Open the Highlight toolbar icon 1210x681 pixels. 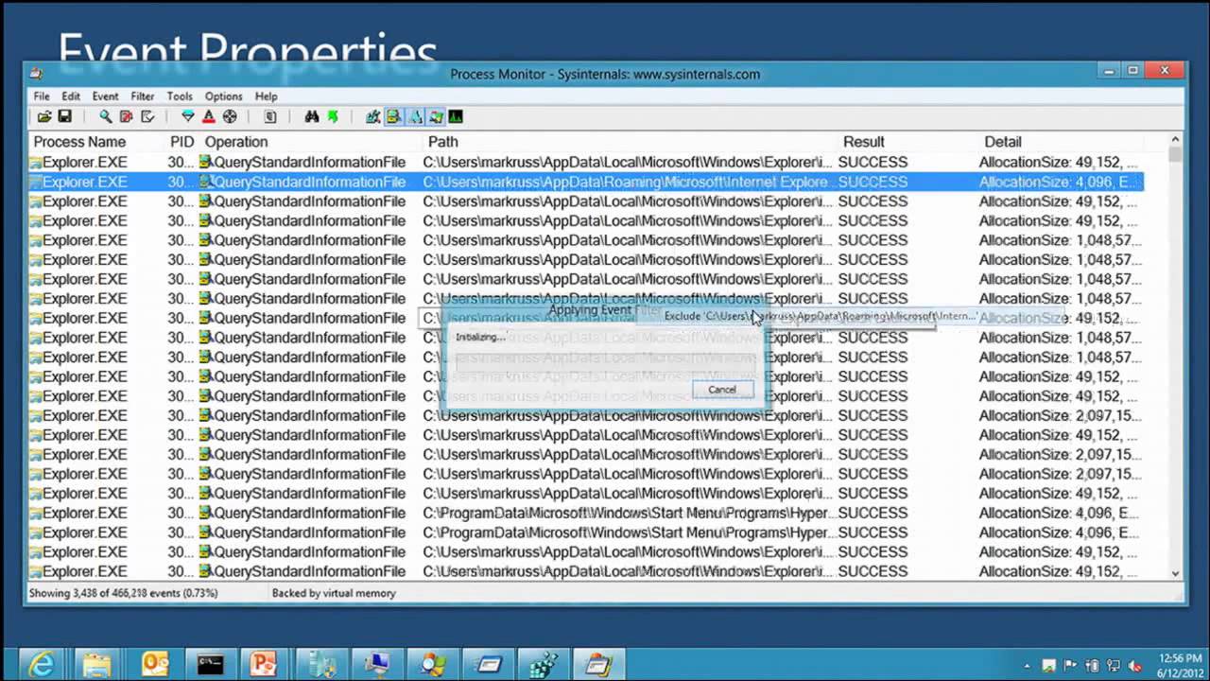[x=209, y=117]
